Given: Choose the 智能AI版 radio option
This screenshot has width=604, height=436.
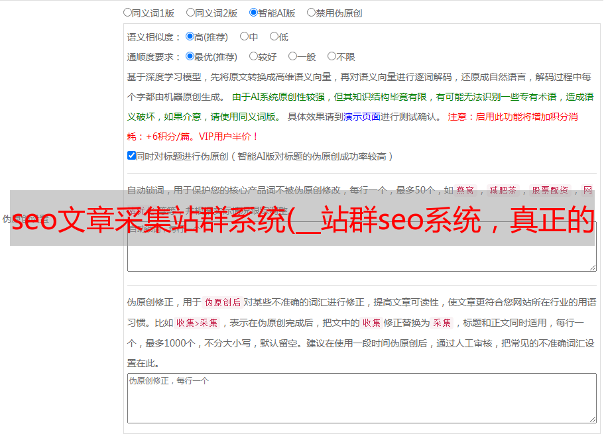Looking at the screenshot, I should coord(253,13).
